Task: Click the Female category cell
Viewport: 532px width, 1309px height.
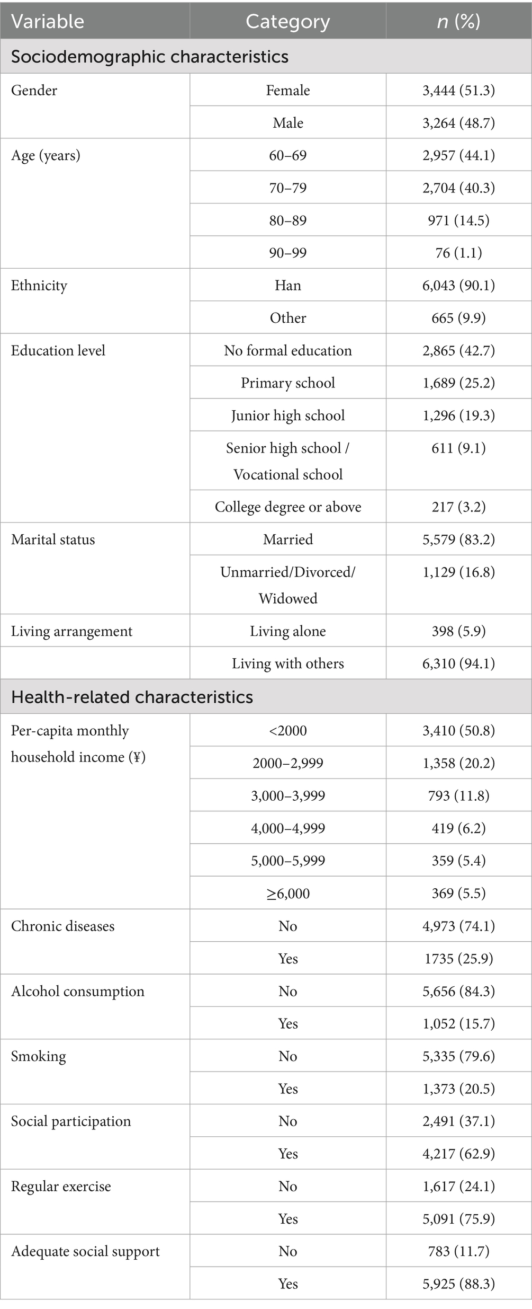Action: (287, 91)
